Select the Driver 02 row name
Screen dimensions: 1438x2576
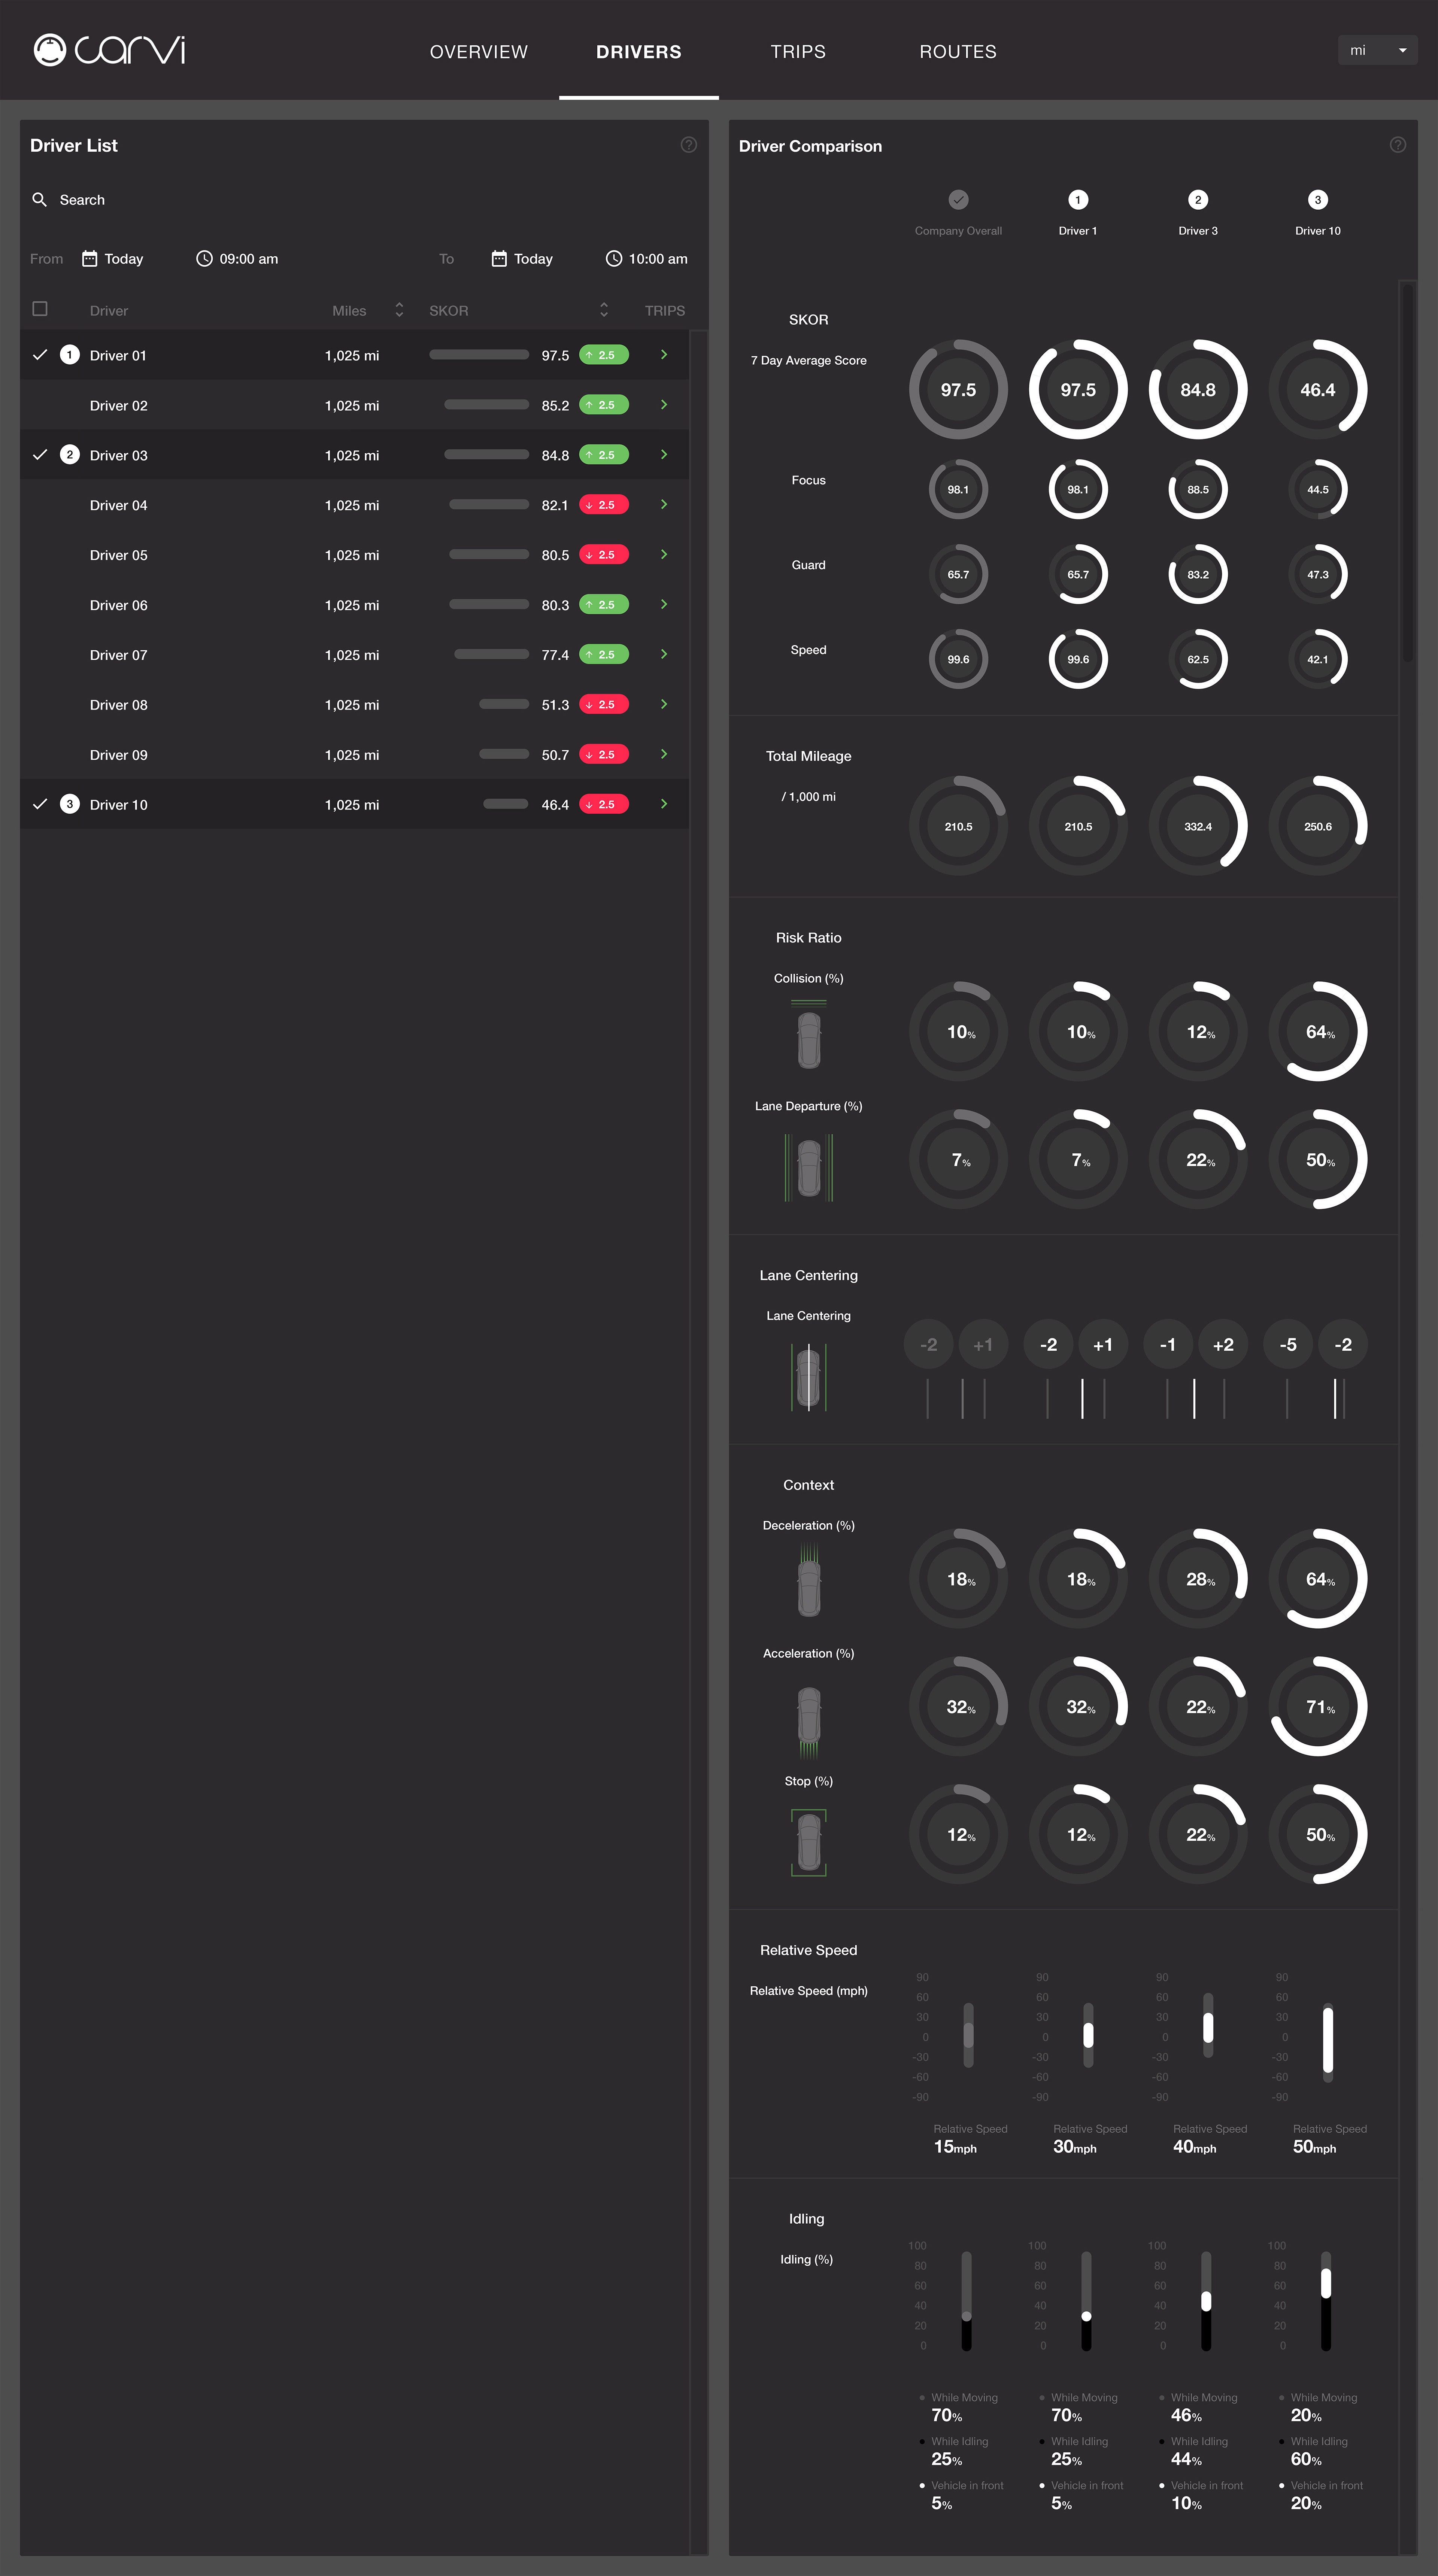[x=119, y=405]
